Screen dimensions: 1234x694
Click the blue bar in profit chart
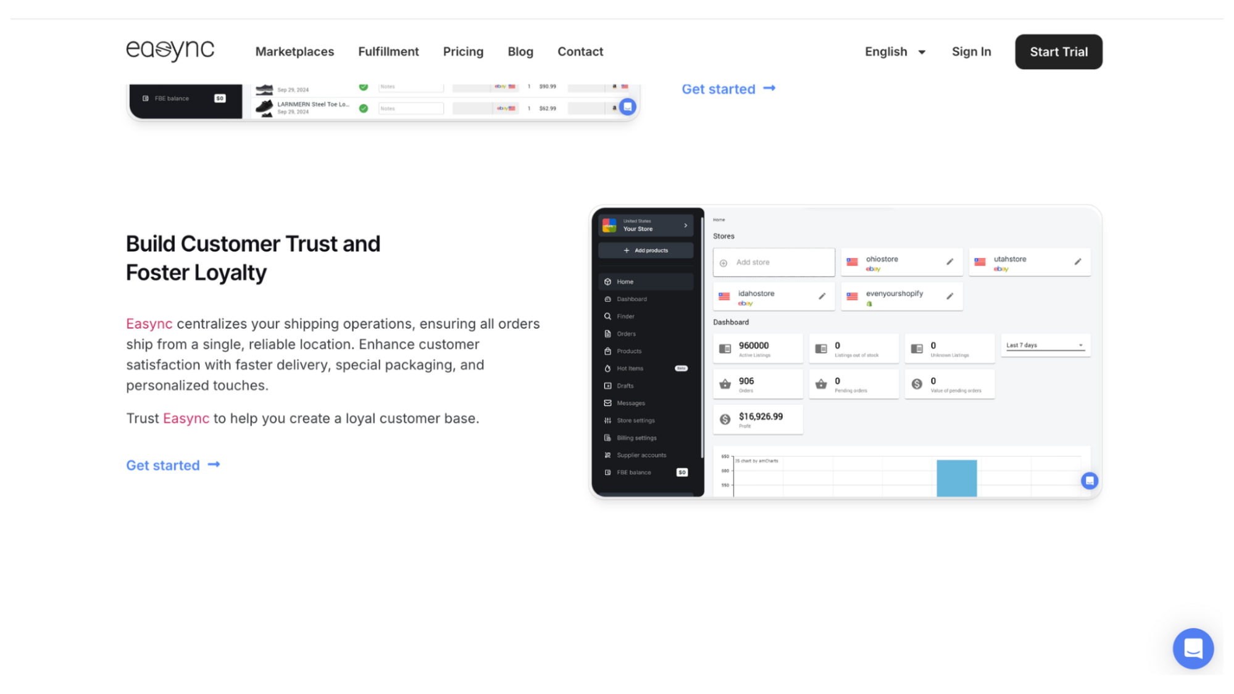click(x=956, y=478)
